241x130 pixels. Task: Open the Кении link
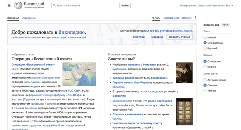click(17, 108)
